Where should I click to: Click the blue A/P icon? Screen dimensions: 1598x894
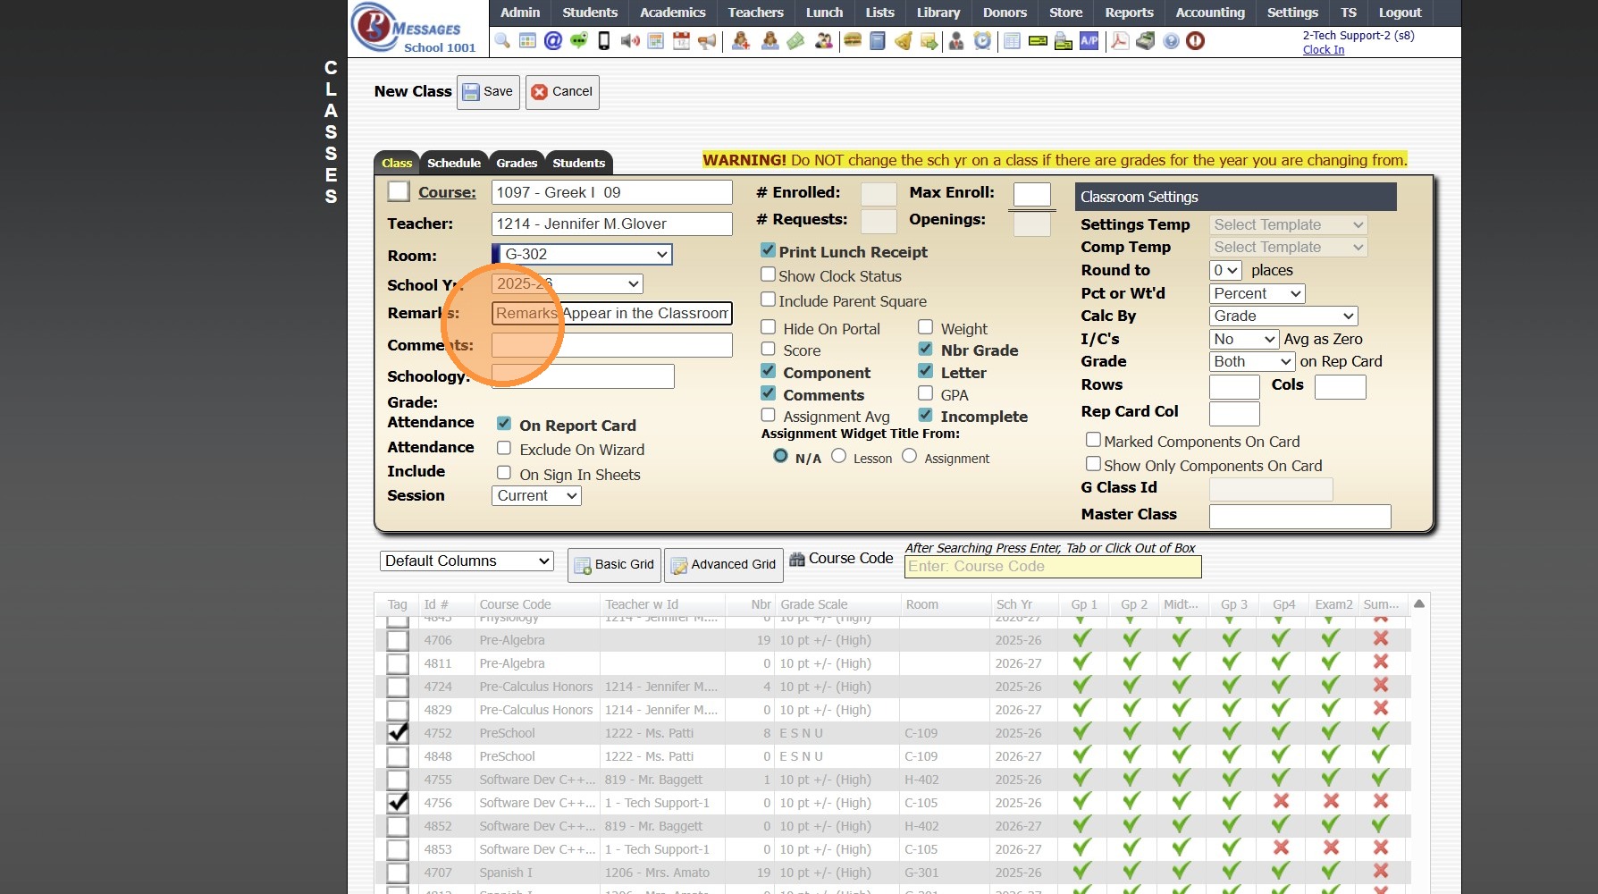(x=1089, y=41)
